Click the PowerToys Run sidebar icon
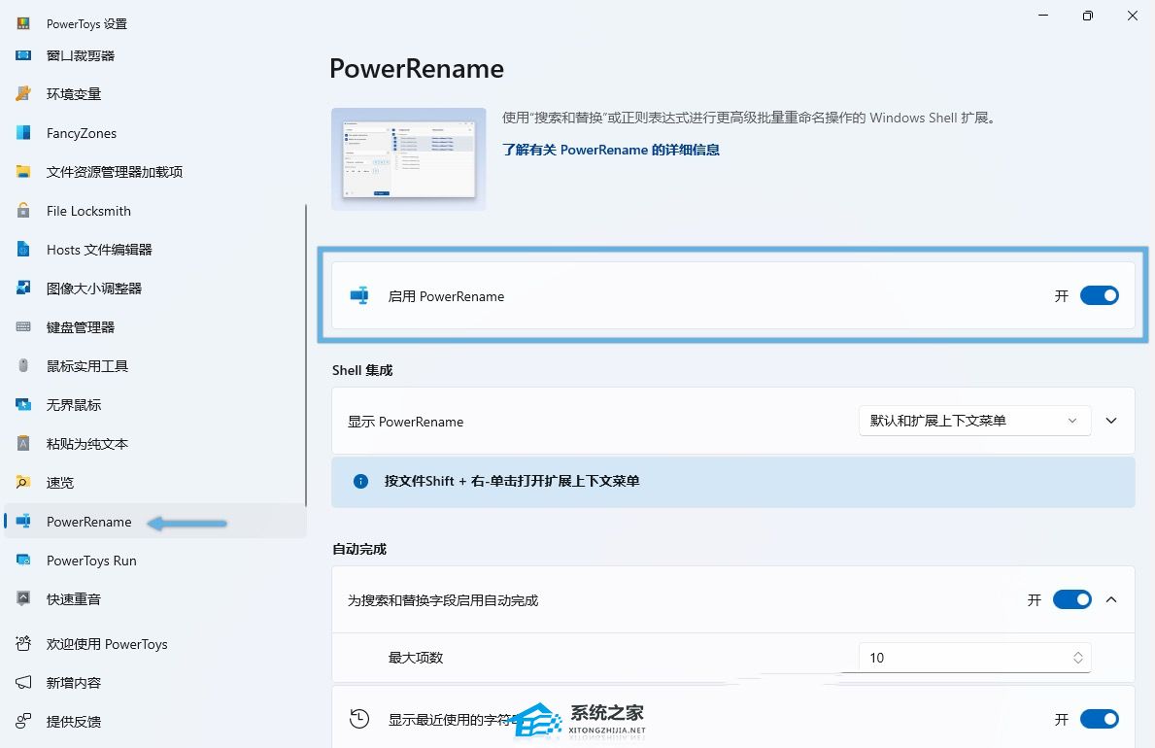 (x=23, y=561)
